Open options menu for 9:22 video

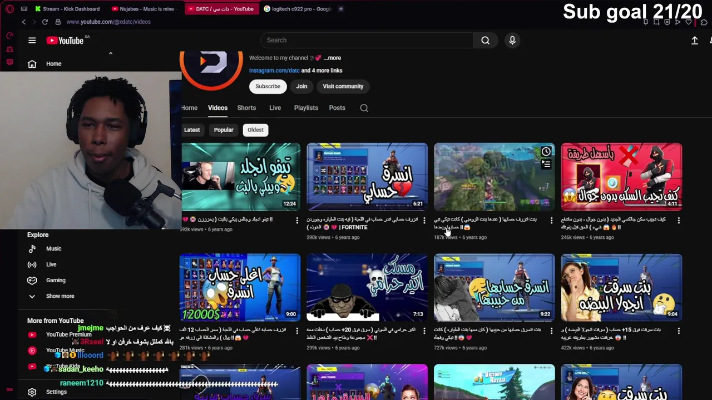[x=551, y=331]
